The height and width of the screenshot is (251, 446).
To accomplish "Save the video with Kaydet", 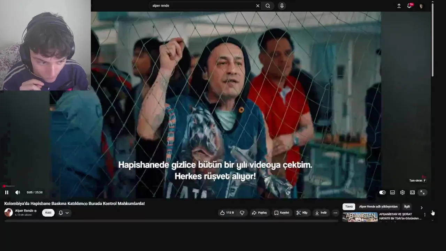I will click(282, 213).
